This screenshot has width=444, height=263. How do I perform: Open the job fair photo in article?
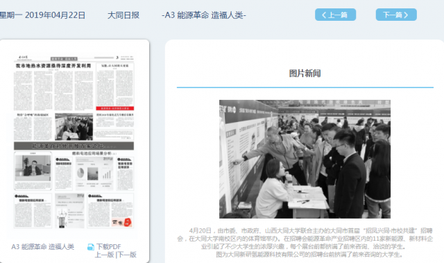pos(305,159)
